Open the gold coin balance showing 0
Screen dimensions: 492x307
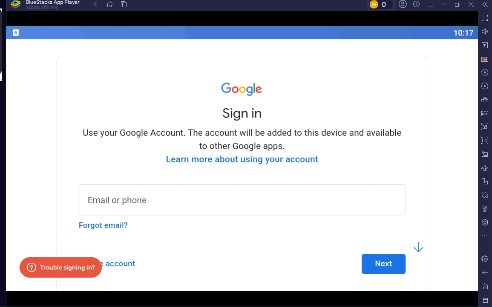click(379, 4)
